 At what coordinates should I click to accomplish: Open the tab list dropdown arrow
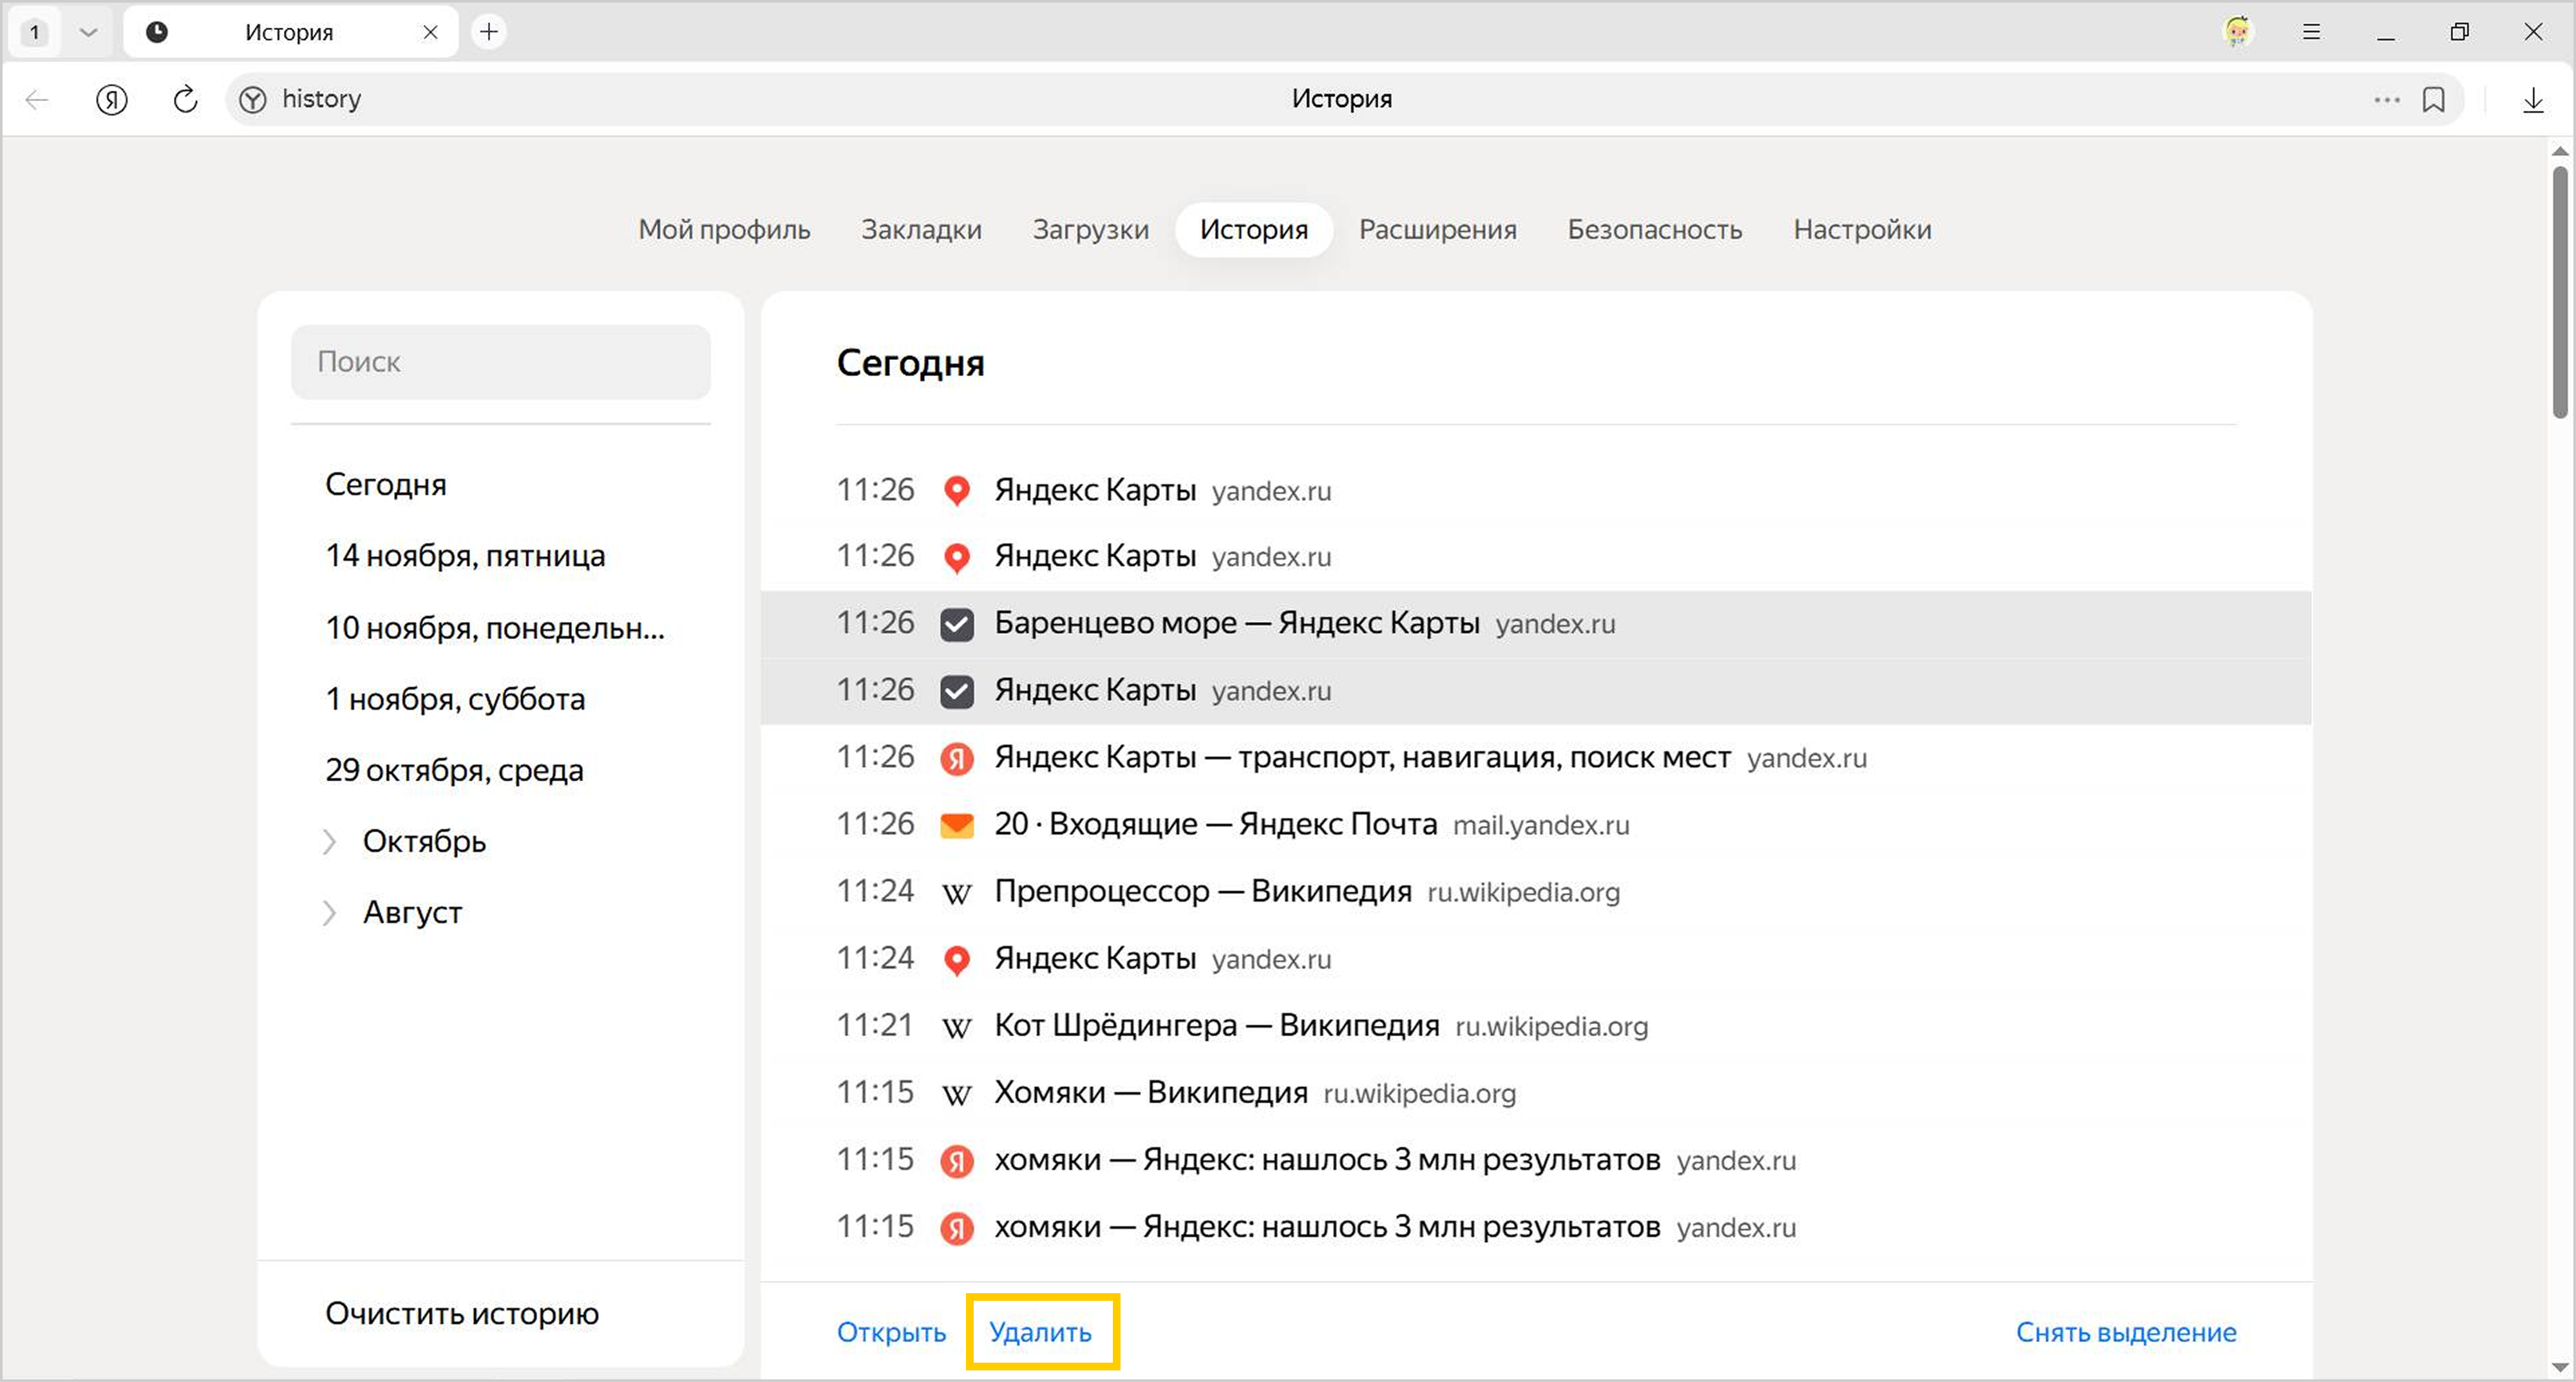coord(88,32)
